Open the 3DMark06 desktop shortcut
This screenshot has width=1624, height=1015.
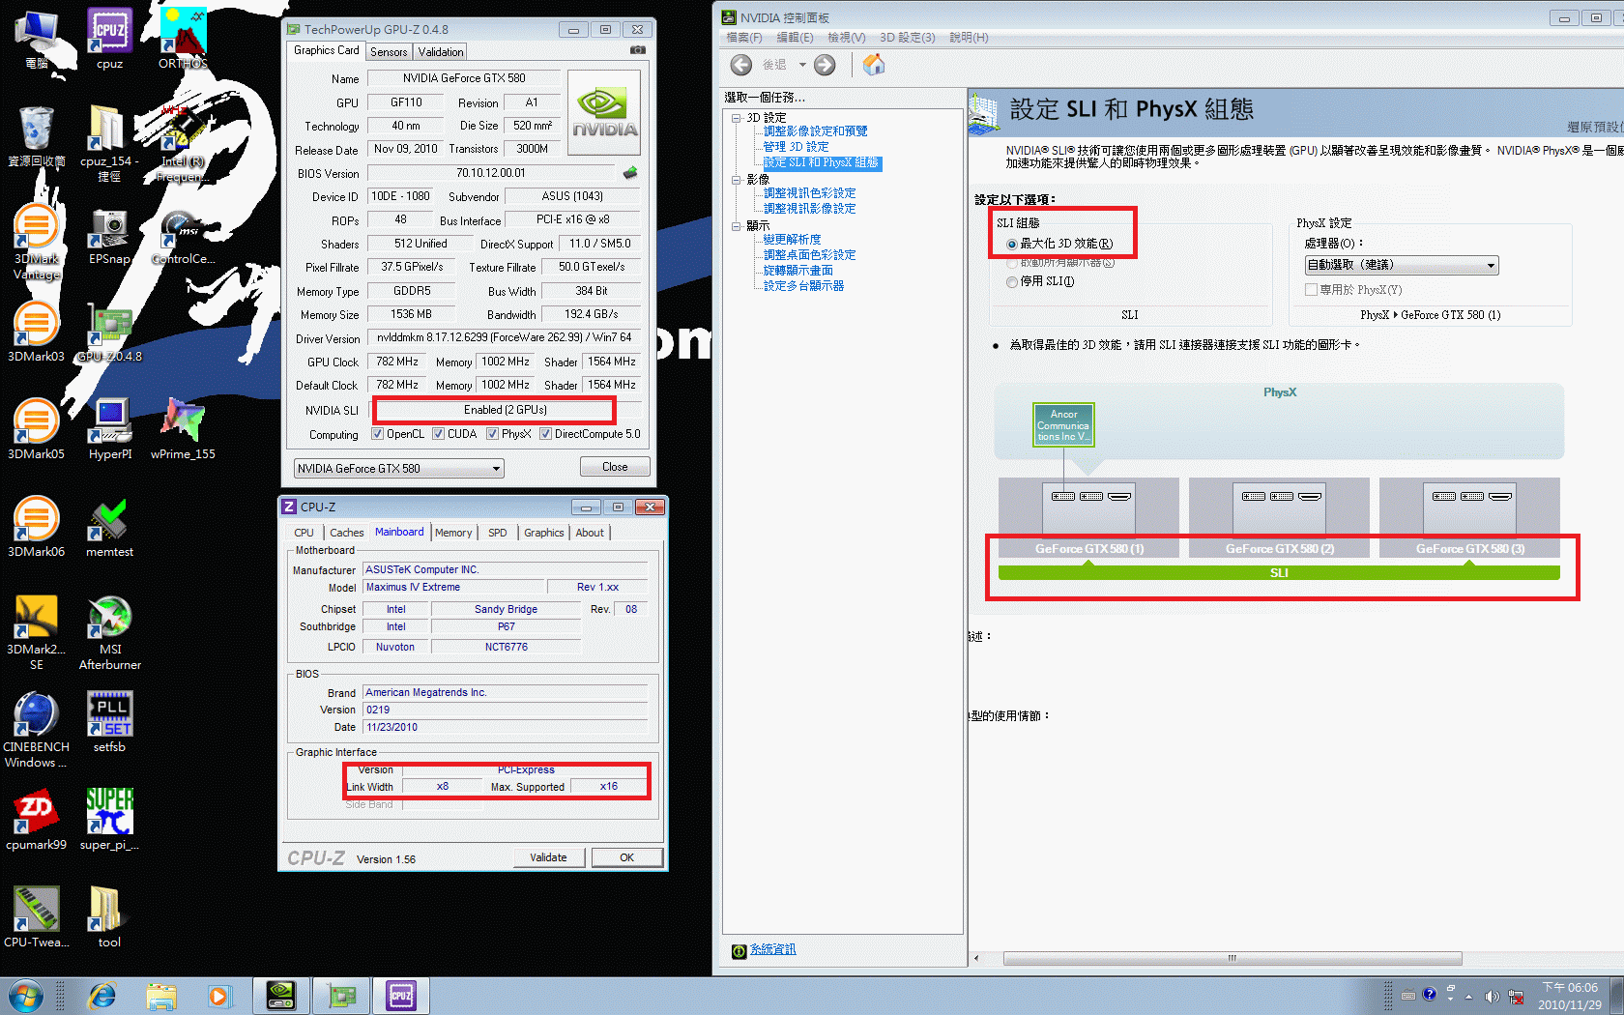point(37,527)
